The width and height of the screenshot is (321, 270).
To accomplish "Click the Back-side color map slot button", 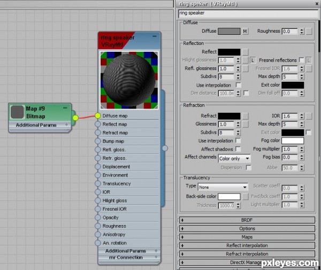I will (246, 197).
